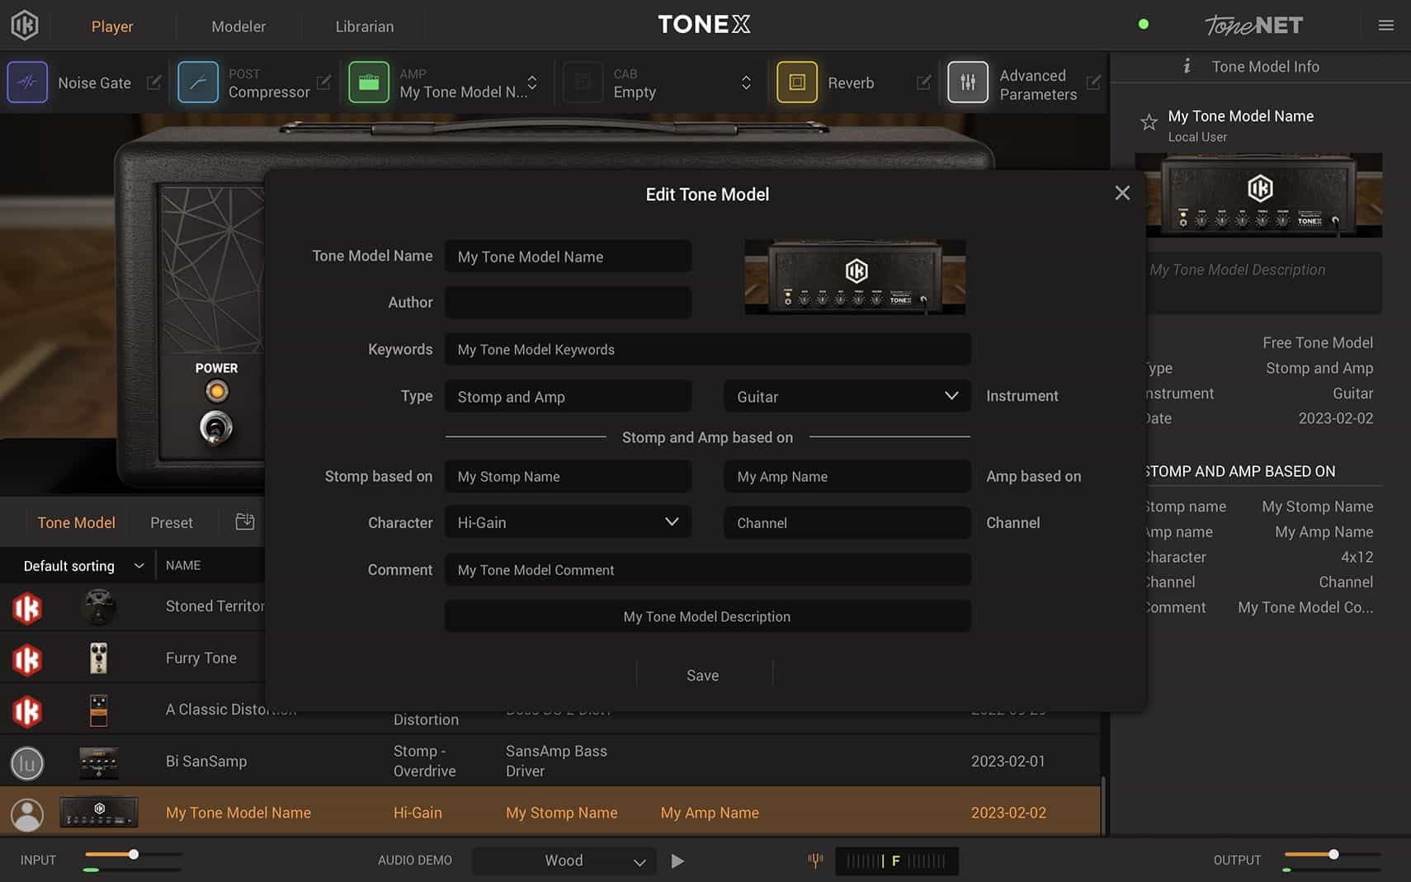1411x882 pixels.
Task: Click the Tone Model Info icon
Action: point(1187,66)
